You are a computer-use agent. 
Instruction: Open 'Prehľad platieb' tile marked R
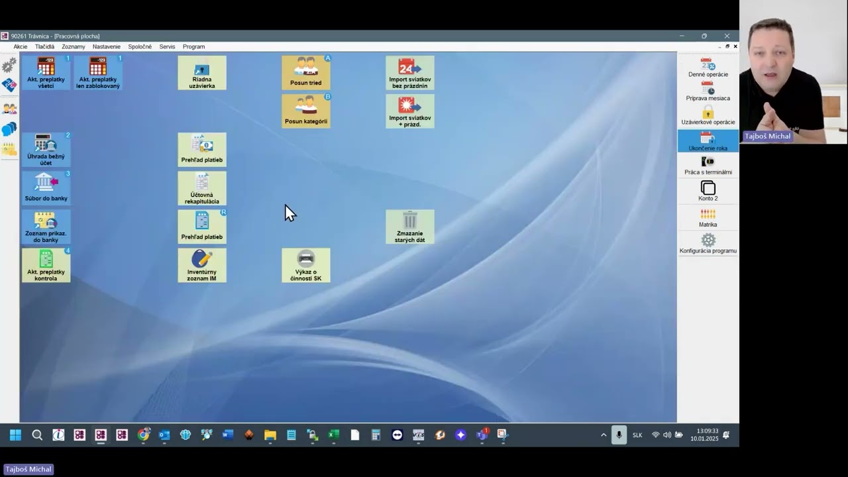[x=202, y=227]
